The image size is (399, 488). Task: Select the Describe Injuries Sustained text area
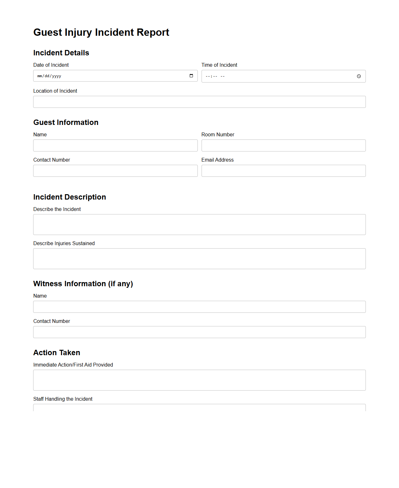point(199,258)
